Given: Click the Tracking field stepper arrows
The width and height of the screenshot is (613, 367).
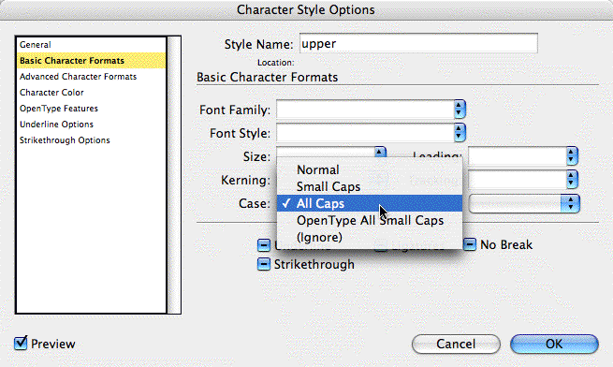Looking at the screenshot, I should click(x=572, y=180).
